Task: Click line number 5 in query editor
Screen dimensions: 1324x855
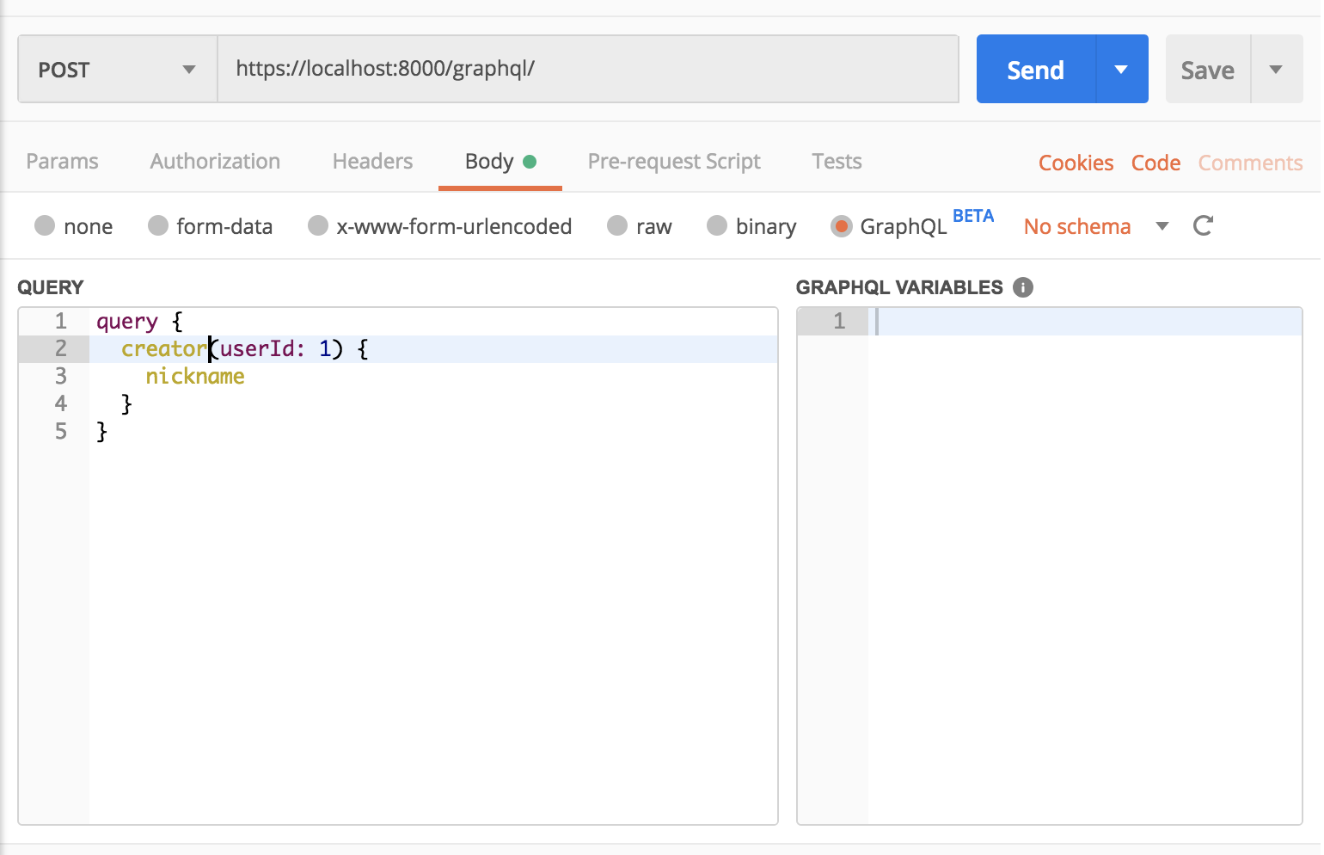Action: (x=60, y=431)
